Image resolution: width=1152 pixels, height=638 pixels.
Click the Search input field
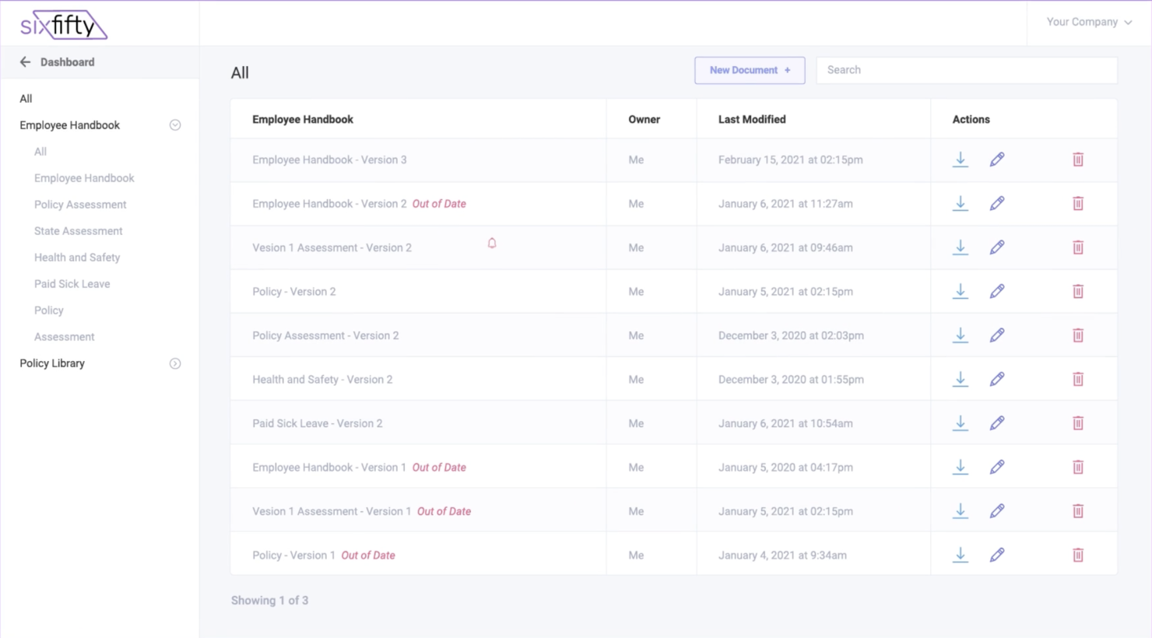click(965, 70)
